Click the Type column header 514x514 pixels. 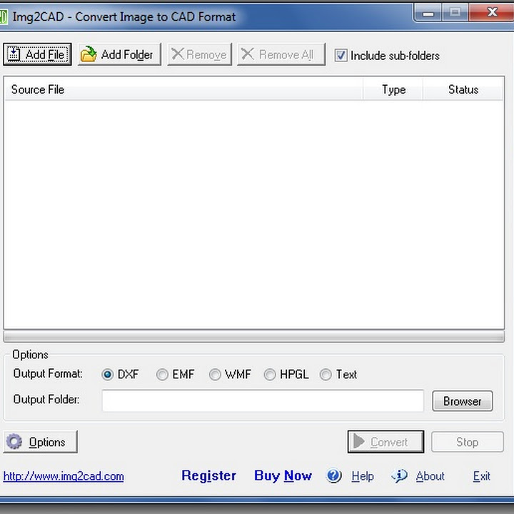click(x=393, y=89)
